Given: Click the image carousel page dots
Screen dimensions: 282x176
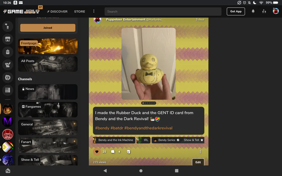Looking at the screenshot, I should pyautogui.click(x=149, y=103).
